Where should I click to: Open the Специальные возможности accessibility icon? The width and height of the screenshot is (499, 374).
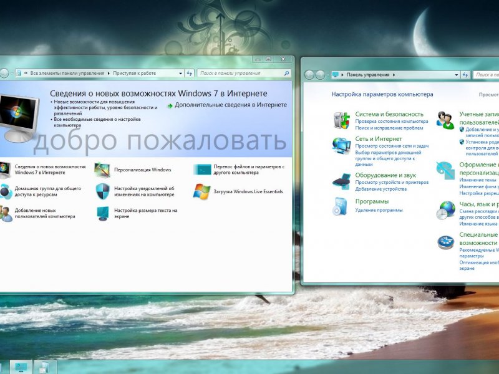(x=445, y=242)
